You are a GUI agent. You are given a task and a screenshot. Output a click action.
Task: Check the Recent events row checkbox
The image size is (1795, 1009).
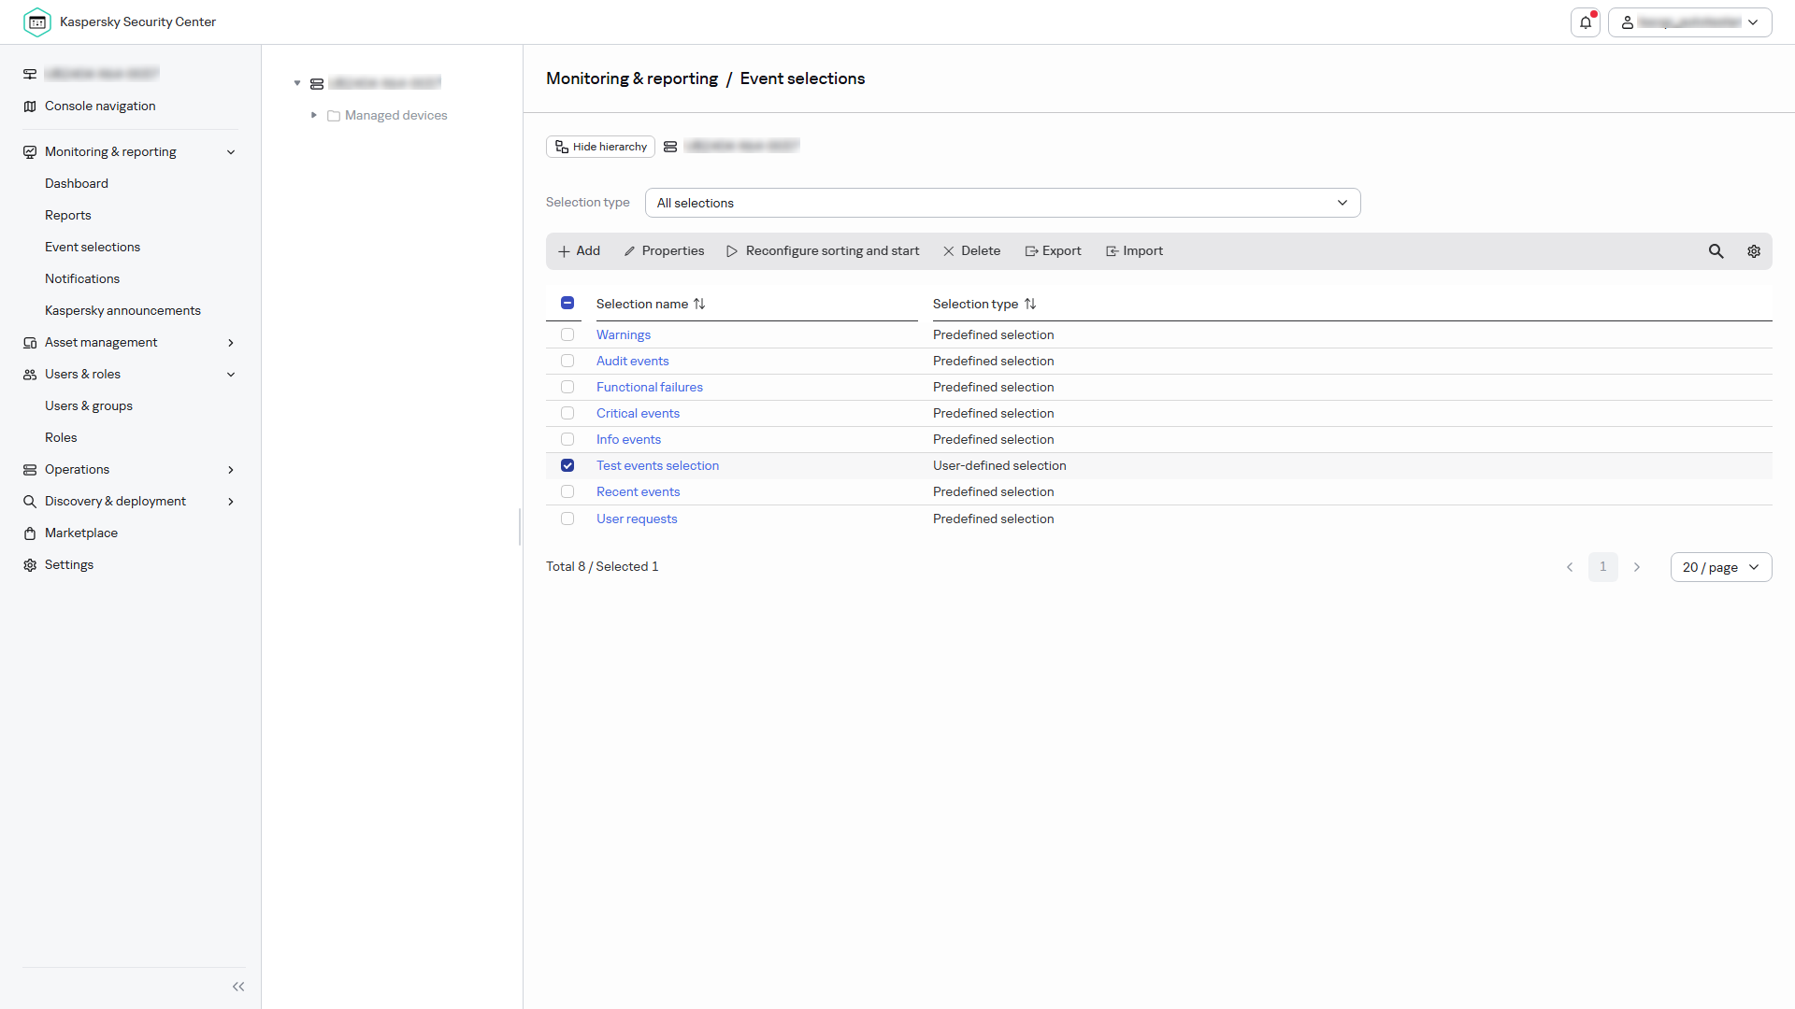pos(567,491)
